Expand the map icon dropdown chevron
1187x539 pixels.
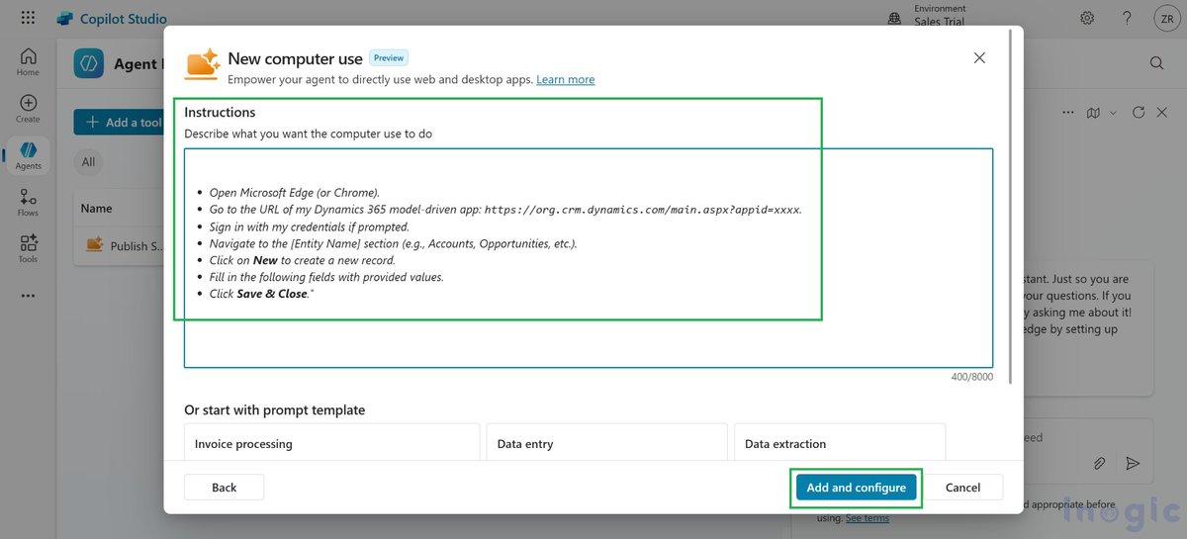pos(1113,113)
